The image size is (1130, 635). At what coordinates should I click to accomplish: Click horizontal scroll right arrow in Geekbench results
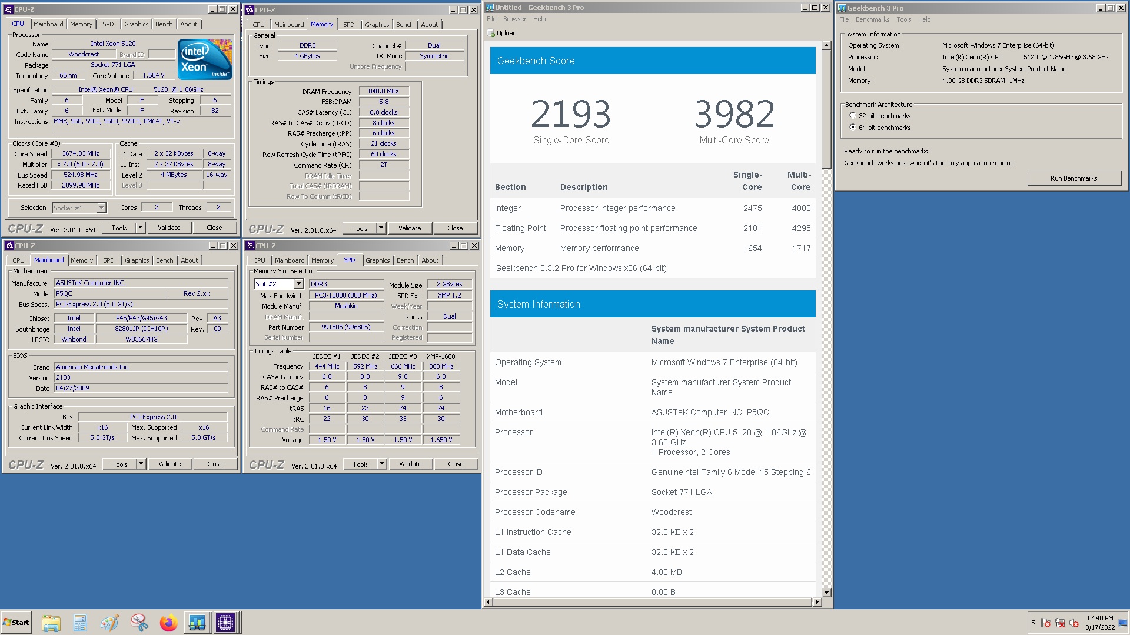coord(816,602)
